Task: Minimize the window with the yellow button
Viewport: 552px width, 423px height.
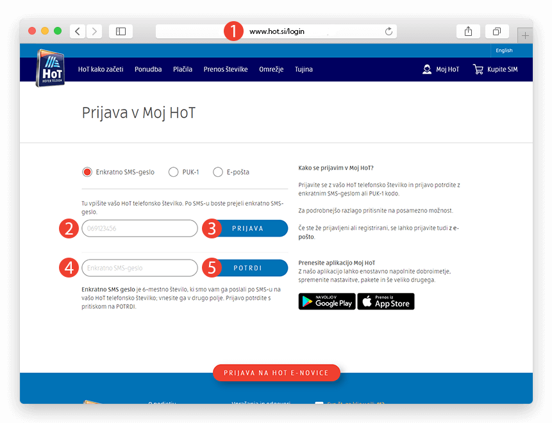Action: [x=45, y=31]
